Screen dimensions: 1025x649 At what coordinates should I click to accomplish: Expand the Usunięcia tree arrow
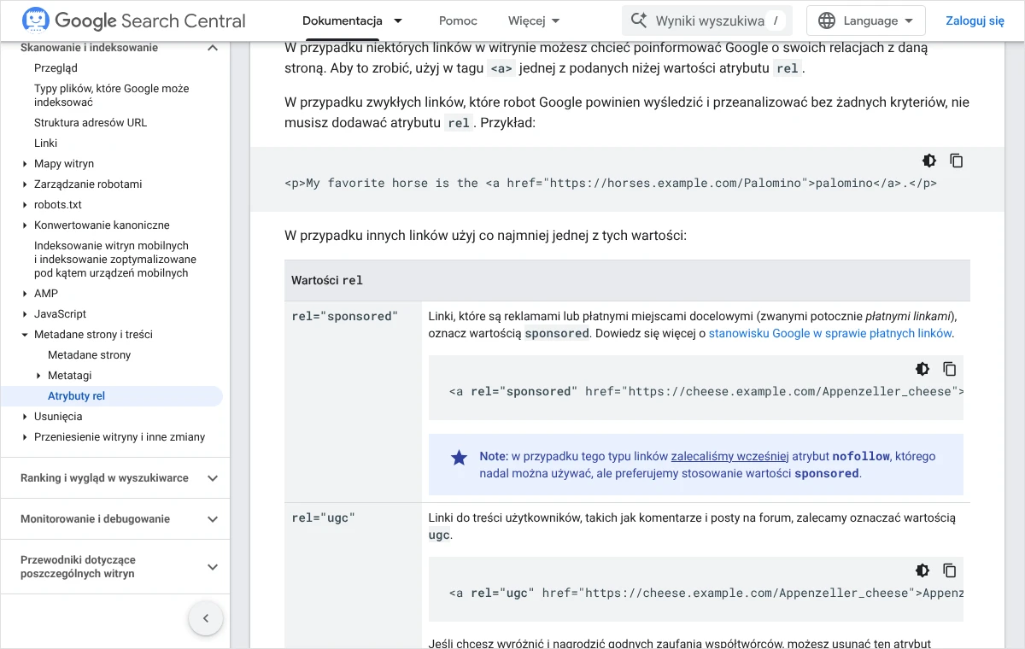(25, 417)
